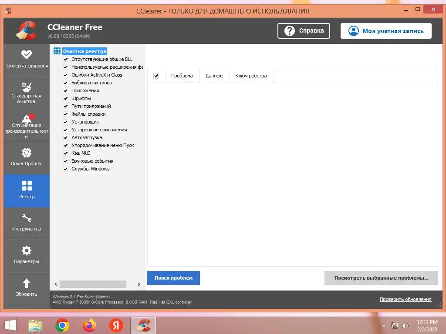Open Справка help button
Image resolution: width=446 pixels, height=334 pixels.
(x=304, y=31)
